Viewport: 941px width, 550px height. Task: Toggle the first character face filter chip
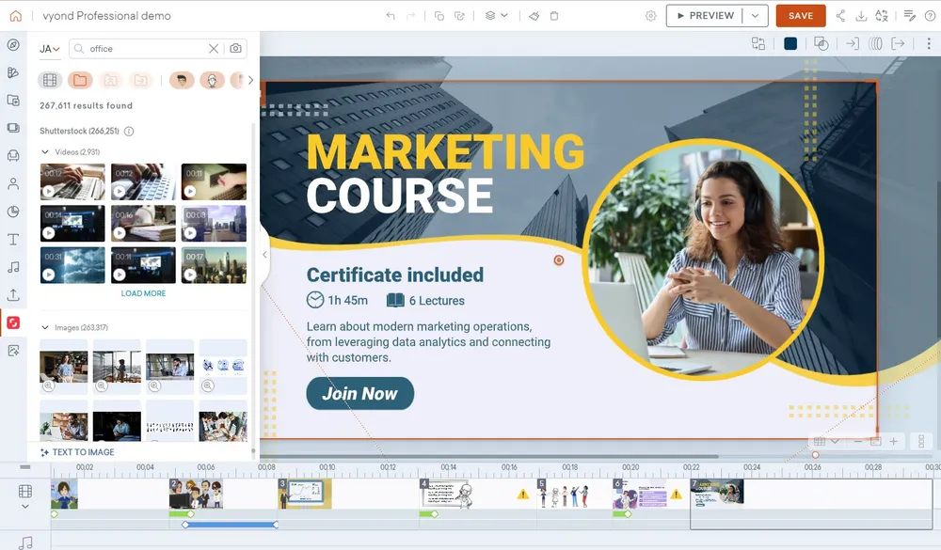(182, 81)
